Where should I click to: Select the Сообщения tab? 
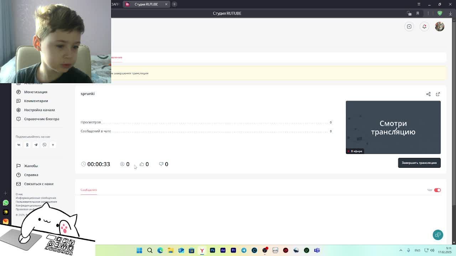point(89,190)
